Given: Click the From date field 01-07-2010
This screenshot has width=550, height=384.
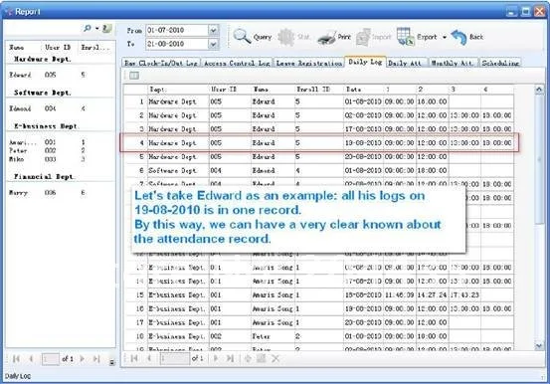Looking at the screenshot, I should (177, 31).
